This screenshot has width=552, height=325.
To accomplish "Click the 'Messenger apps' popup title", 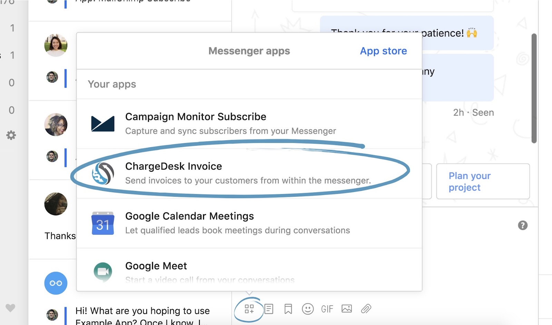I will (249, 51).
